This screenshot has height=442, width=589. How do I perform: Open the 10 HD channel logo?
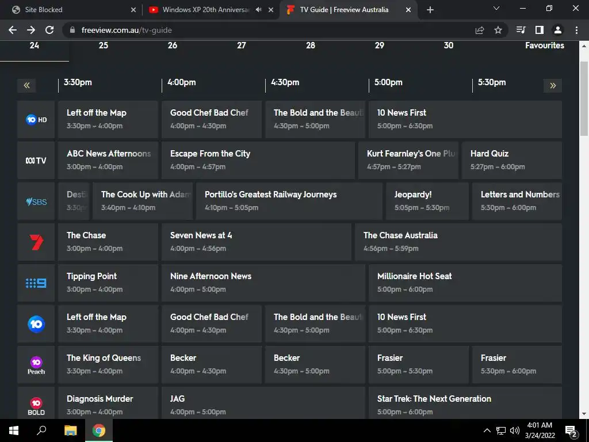tap(36, 120)
